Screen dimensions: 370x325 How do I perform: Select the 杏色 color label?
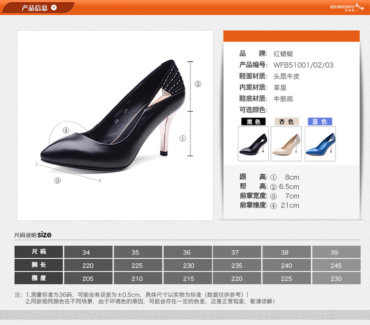tap(286, 122)
